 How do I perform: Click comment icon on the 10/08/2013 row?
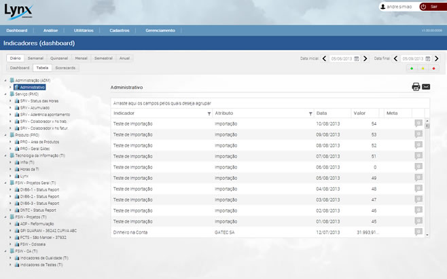pos(418,124)
